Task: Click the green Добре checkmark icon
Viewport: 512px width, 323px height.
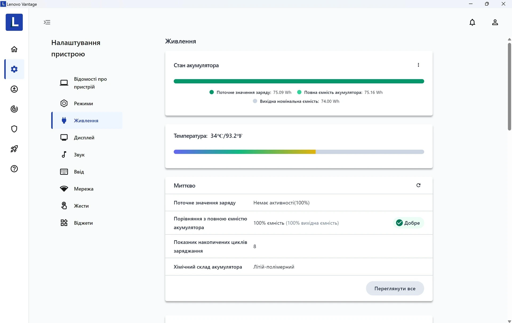Action: click(399, 223)
